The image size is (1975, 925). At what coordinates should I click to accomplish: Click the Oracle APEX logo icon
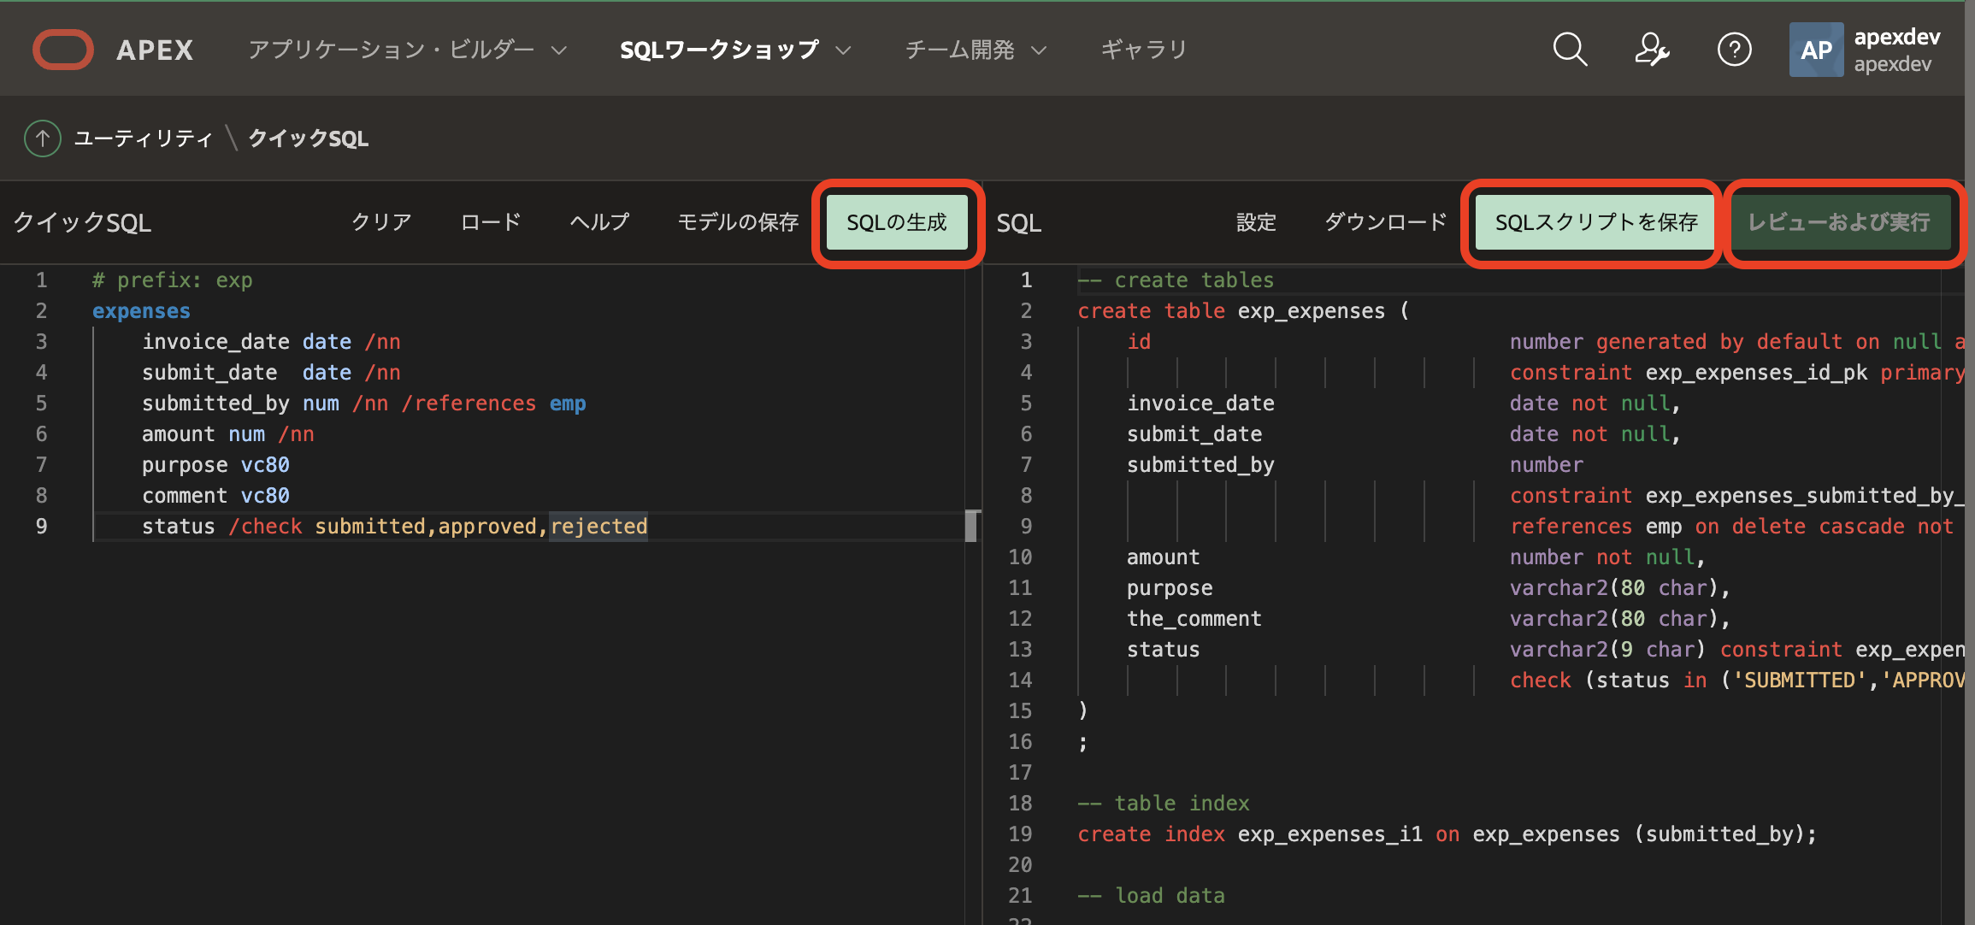coord(62,50)
